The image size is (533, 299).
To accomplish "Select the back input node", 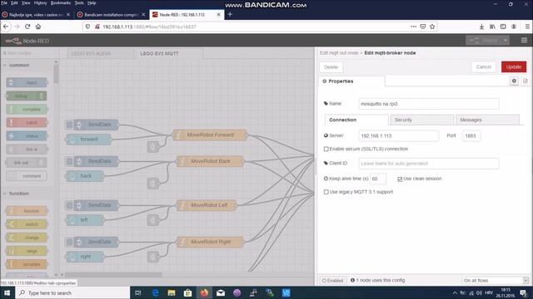I will (x=85, y=176).
